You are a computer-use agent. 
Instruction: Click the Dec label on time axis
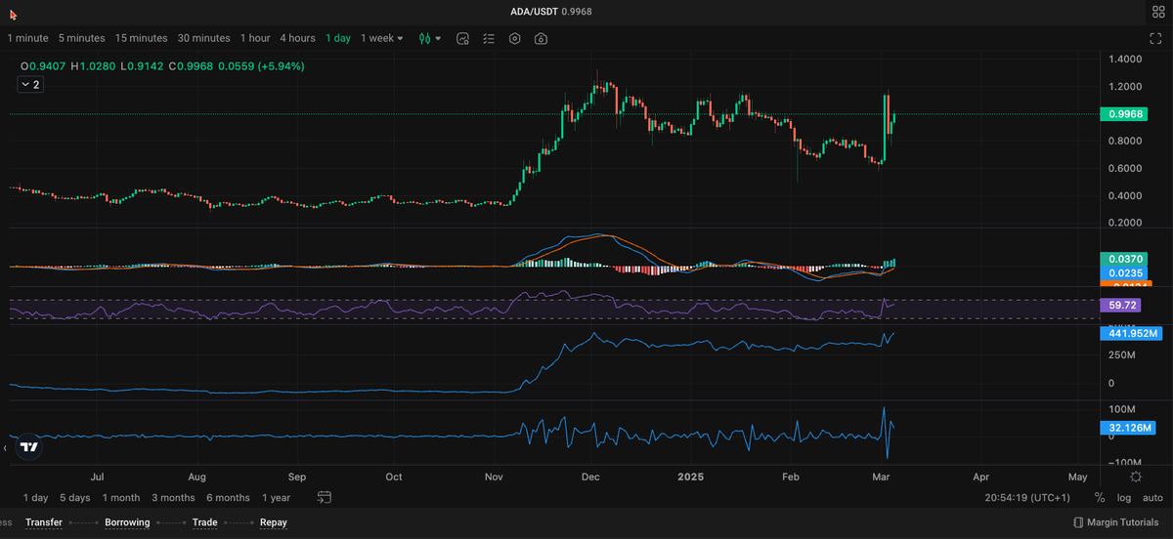[x=589, y=477]
